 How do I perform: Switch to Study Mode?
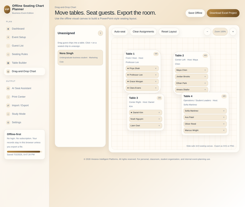coord(24,114)
